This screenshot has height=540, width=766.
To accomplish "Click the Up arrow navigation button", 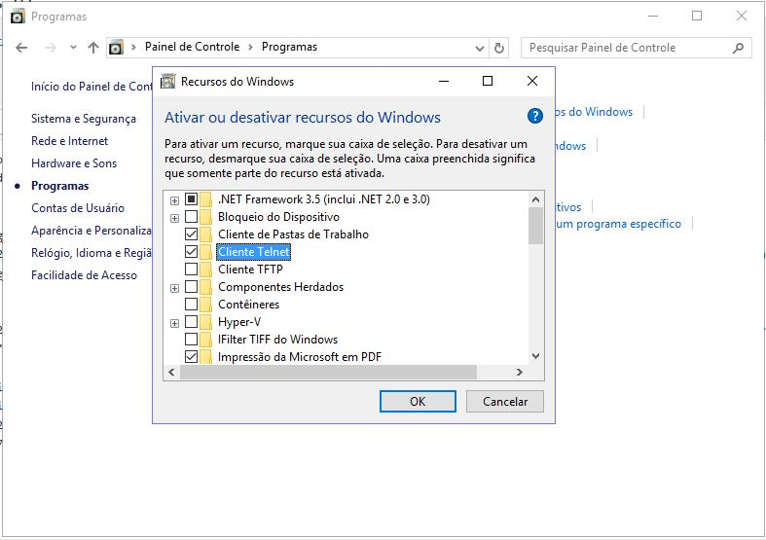I will click(x=93, y=47).
